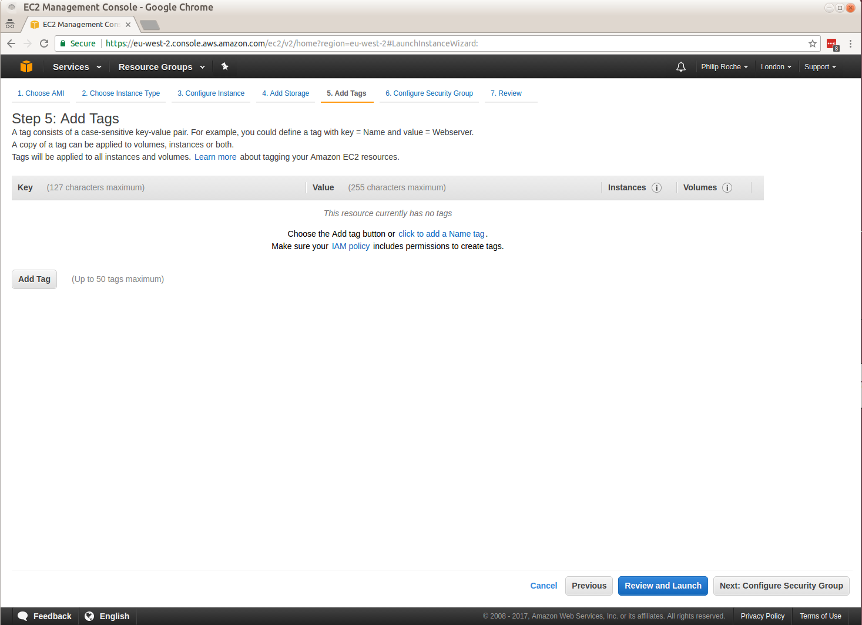The image size is (862, 625).
Task: Click the Feedback speech bubble icon
Action: coord(23,616)
